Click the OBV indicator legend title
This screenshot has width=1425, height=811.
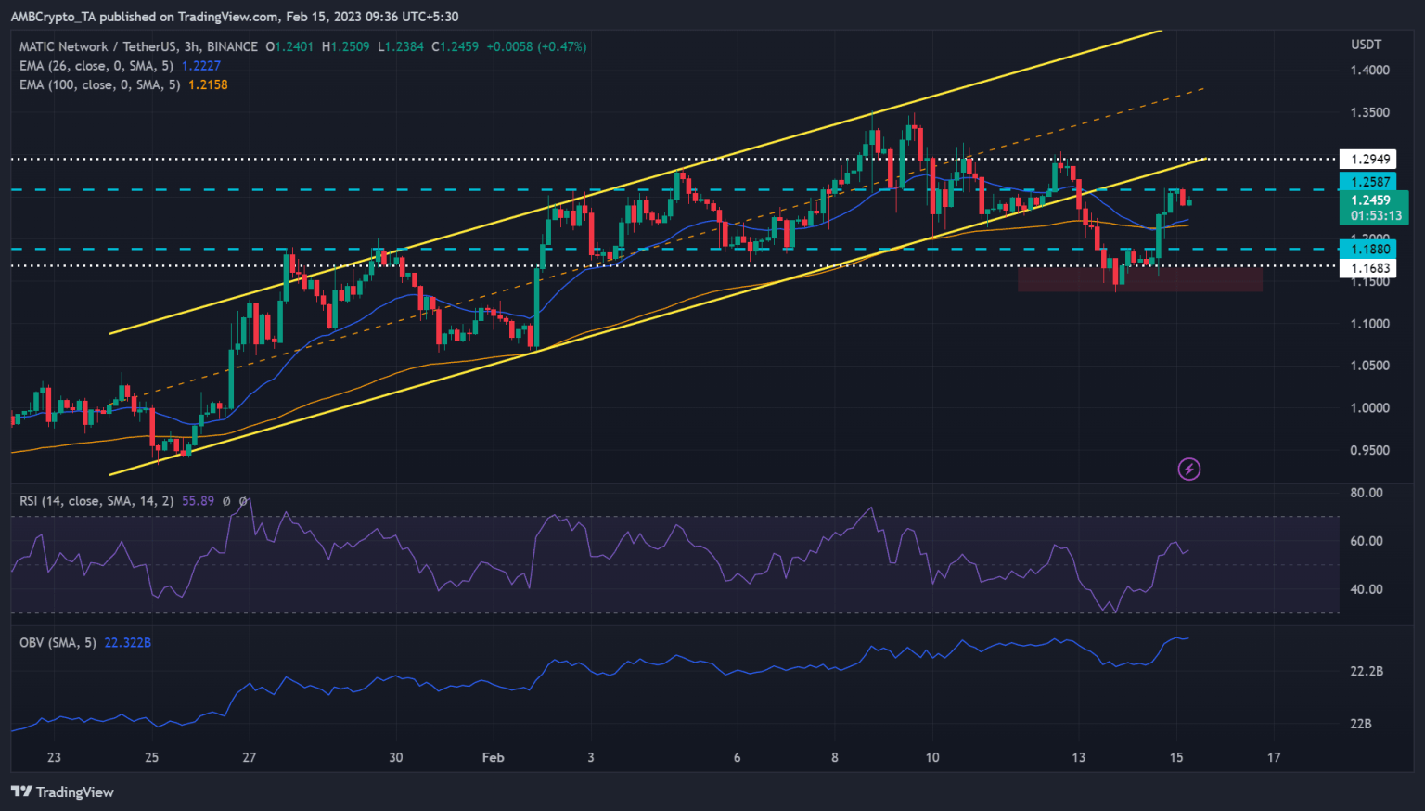point(58,642)
